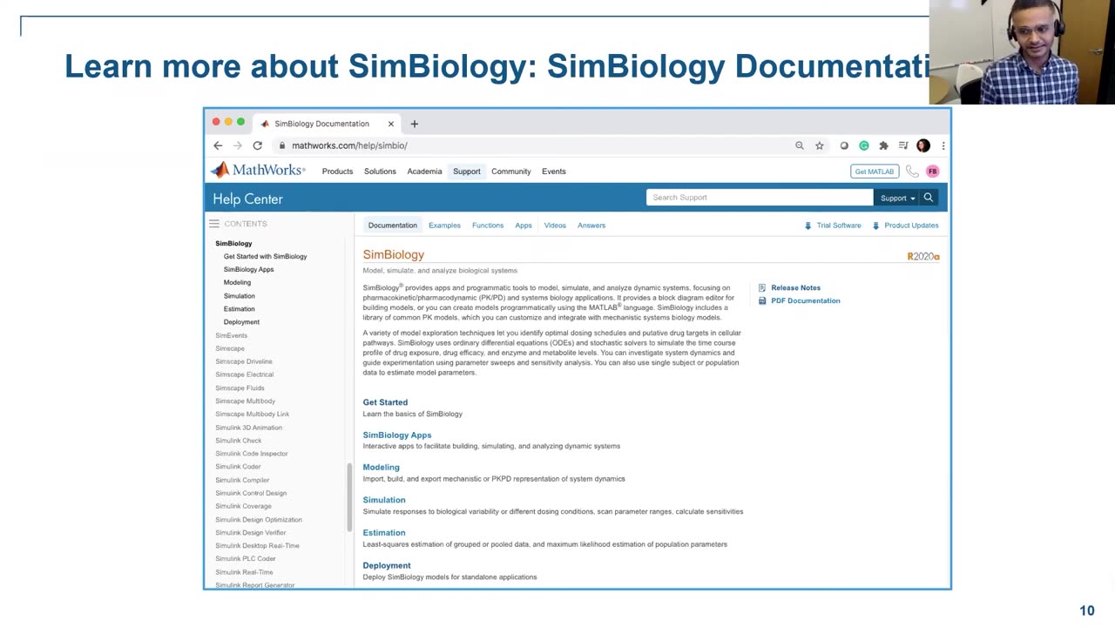Click the Search Support input field

[759, 198]
